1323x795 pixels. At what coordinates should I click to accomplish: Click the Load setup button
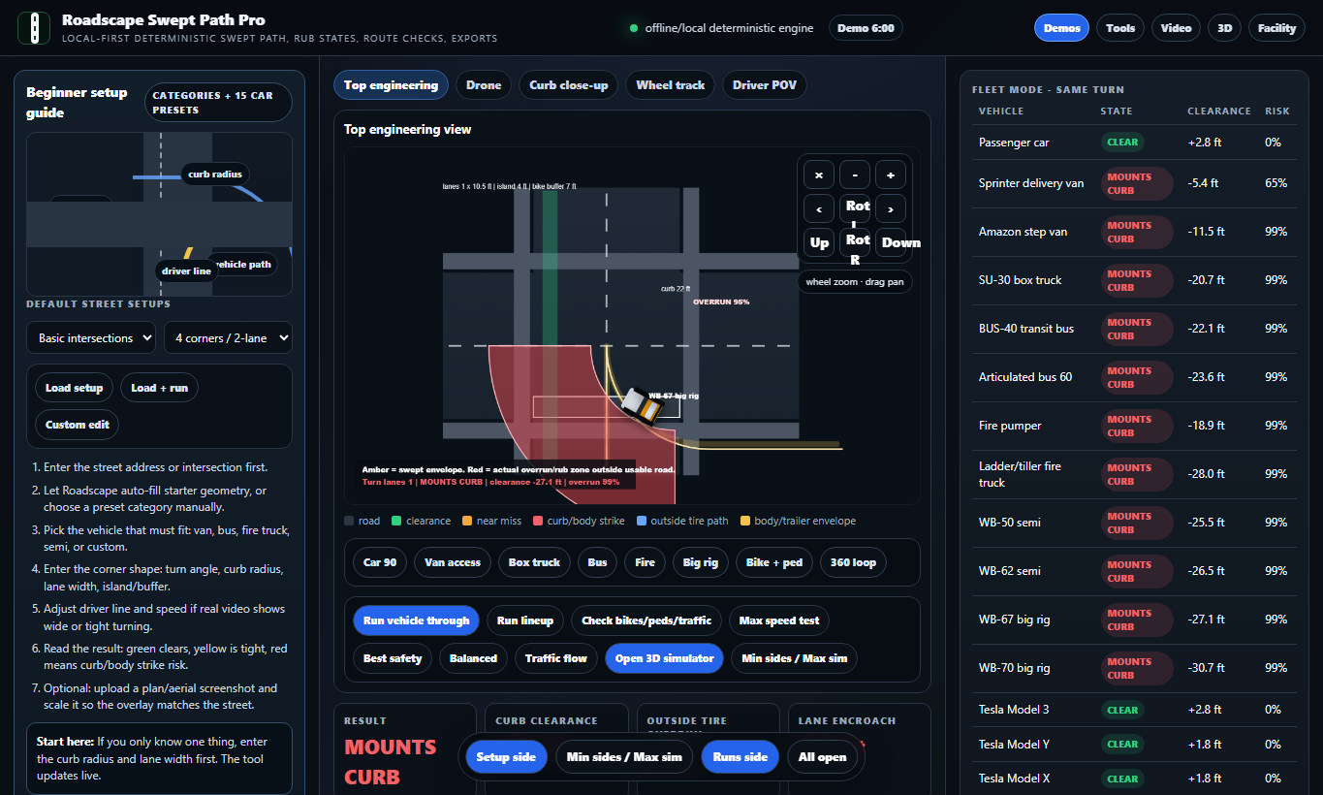click(x=75, y=388)
